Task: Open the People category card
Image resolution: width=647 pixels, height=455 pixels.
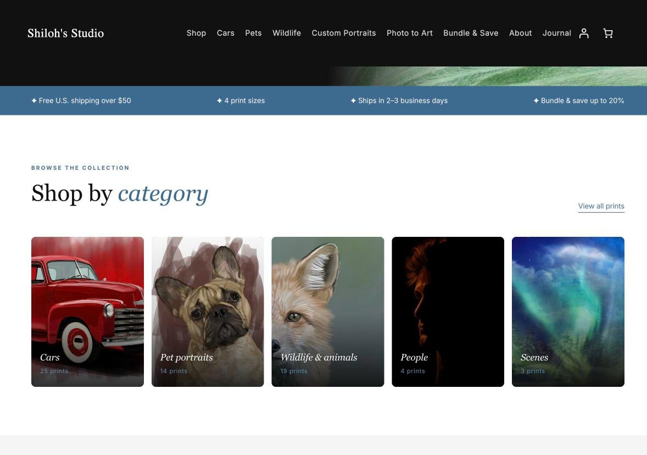Action: tap(448, 312)
